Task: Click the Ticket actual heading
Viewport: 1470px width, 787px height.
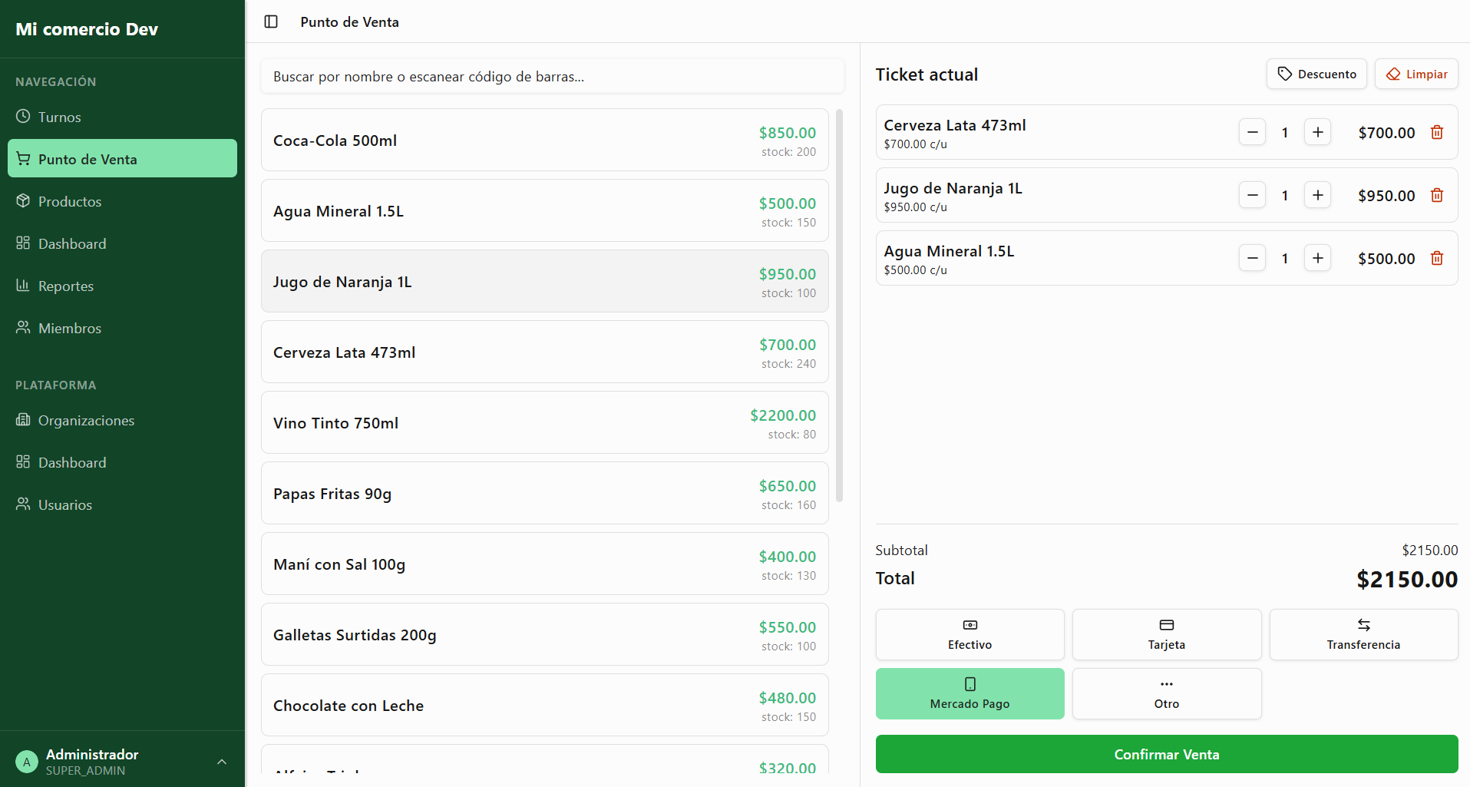Action: [927, 74]
